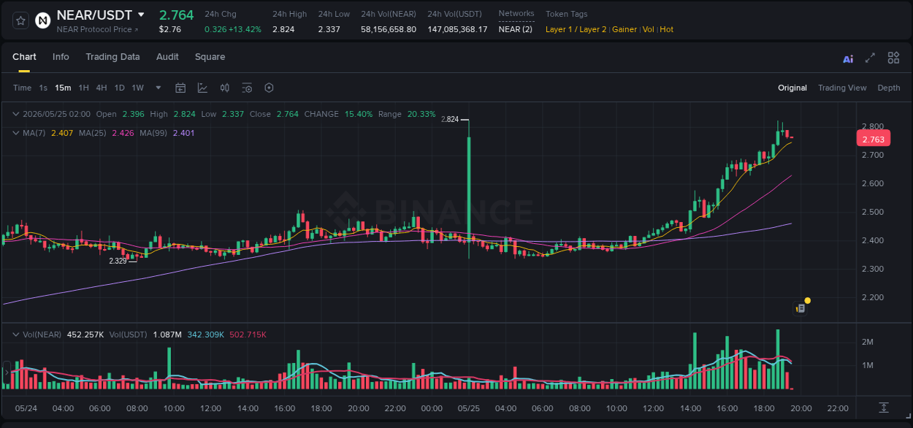Select the 15m interval
913x428 pixels.
(x=63, y=88)
